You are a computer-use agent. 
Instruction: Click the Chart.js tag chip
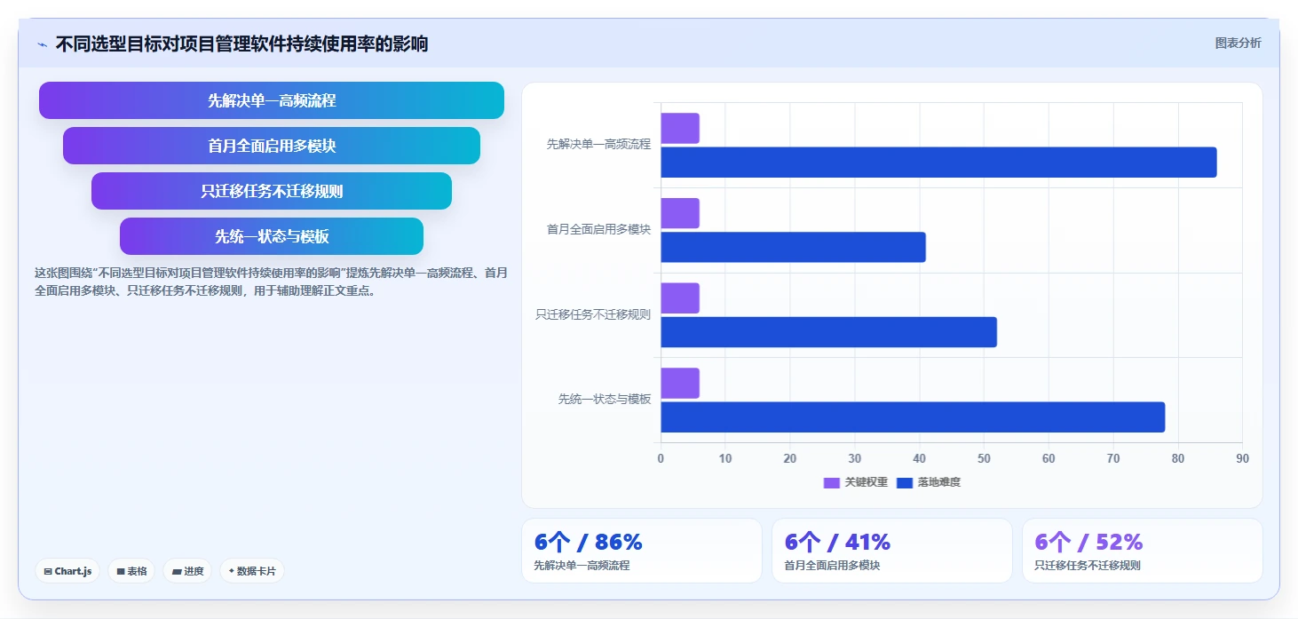click(67, 571)
